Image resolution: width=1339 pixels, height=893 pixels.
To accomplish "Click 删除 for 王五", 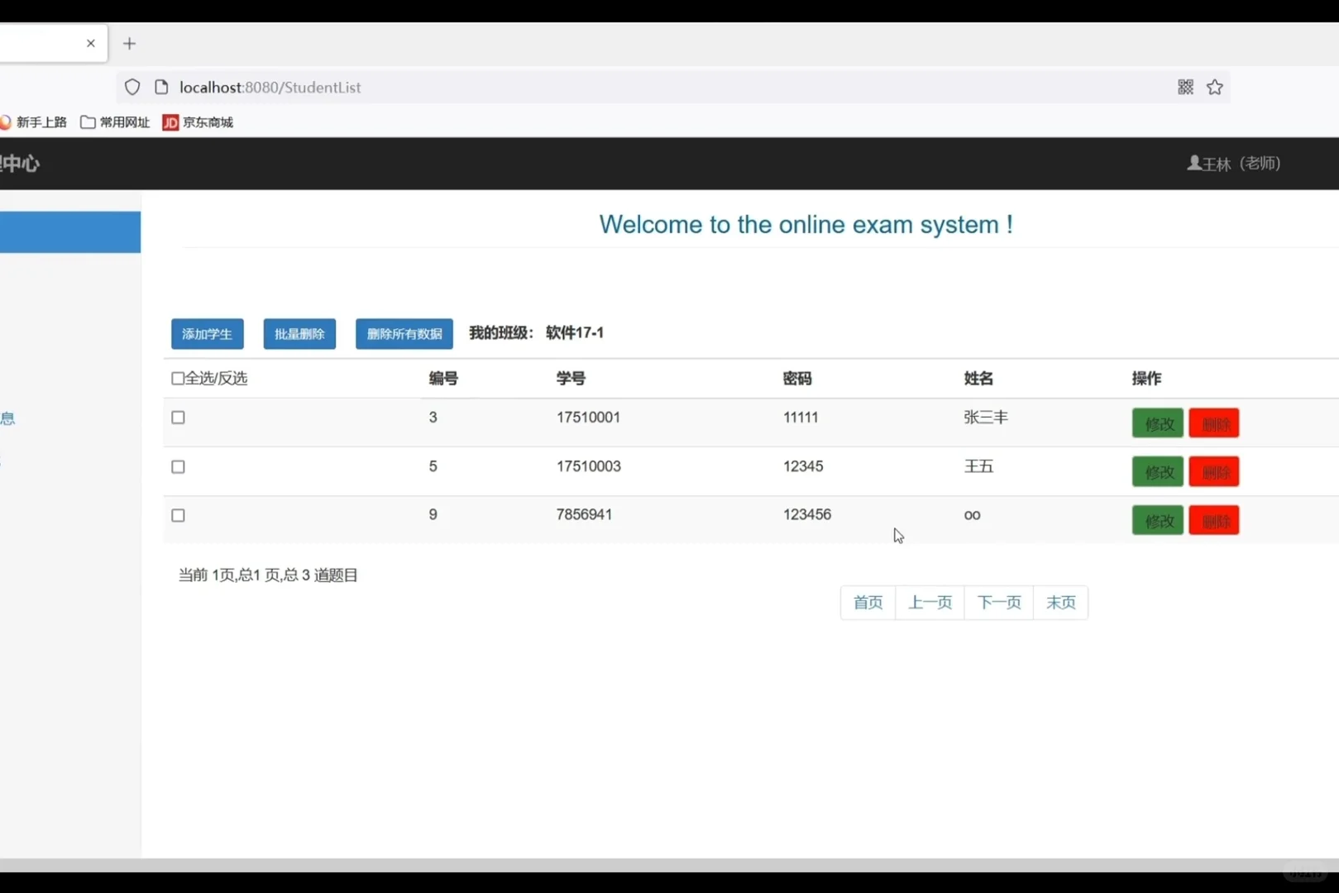I will (1214, 472).
